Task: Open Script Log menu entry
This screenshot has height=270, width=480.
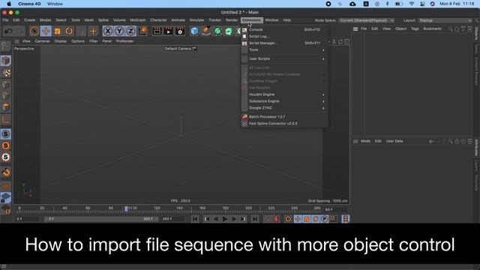Action: pyautogui.click(x=284, y=37)
